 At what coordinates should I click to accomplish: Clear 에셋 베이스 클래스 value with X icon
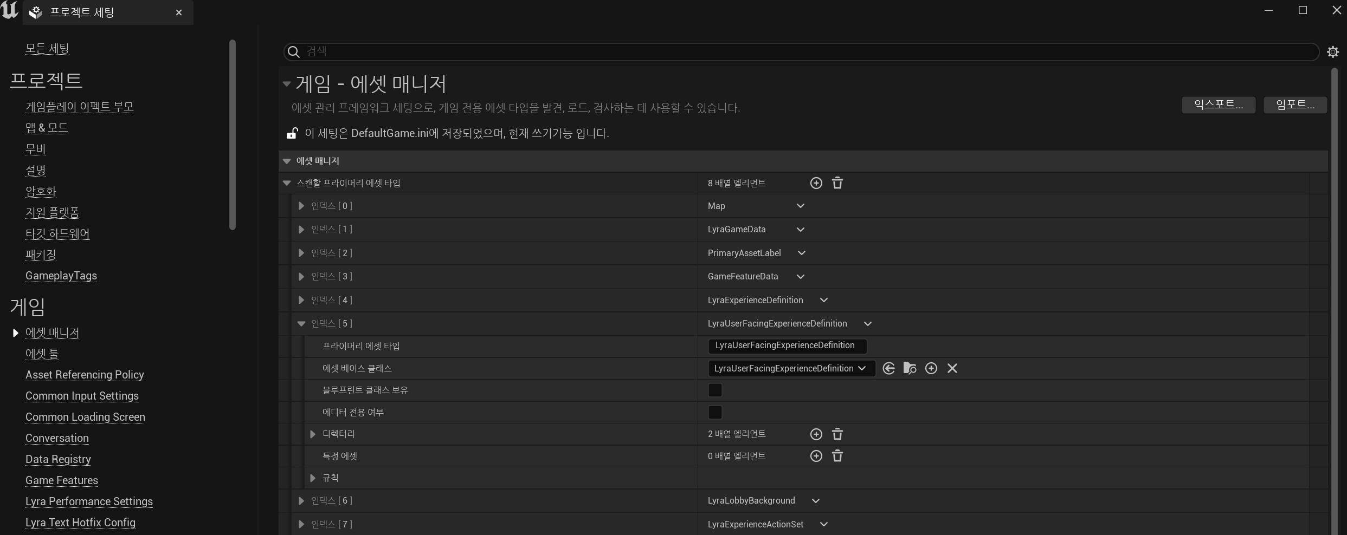point(952,368)
